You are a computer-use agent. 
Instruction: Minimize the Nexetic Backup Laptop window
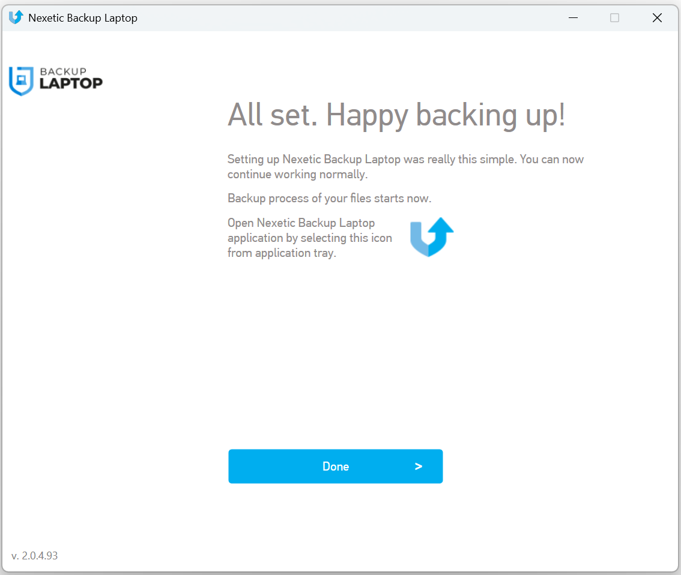[x=574, y=18]
